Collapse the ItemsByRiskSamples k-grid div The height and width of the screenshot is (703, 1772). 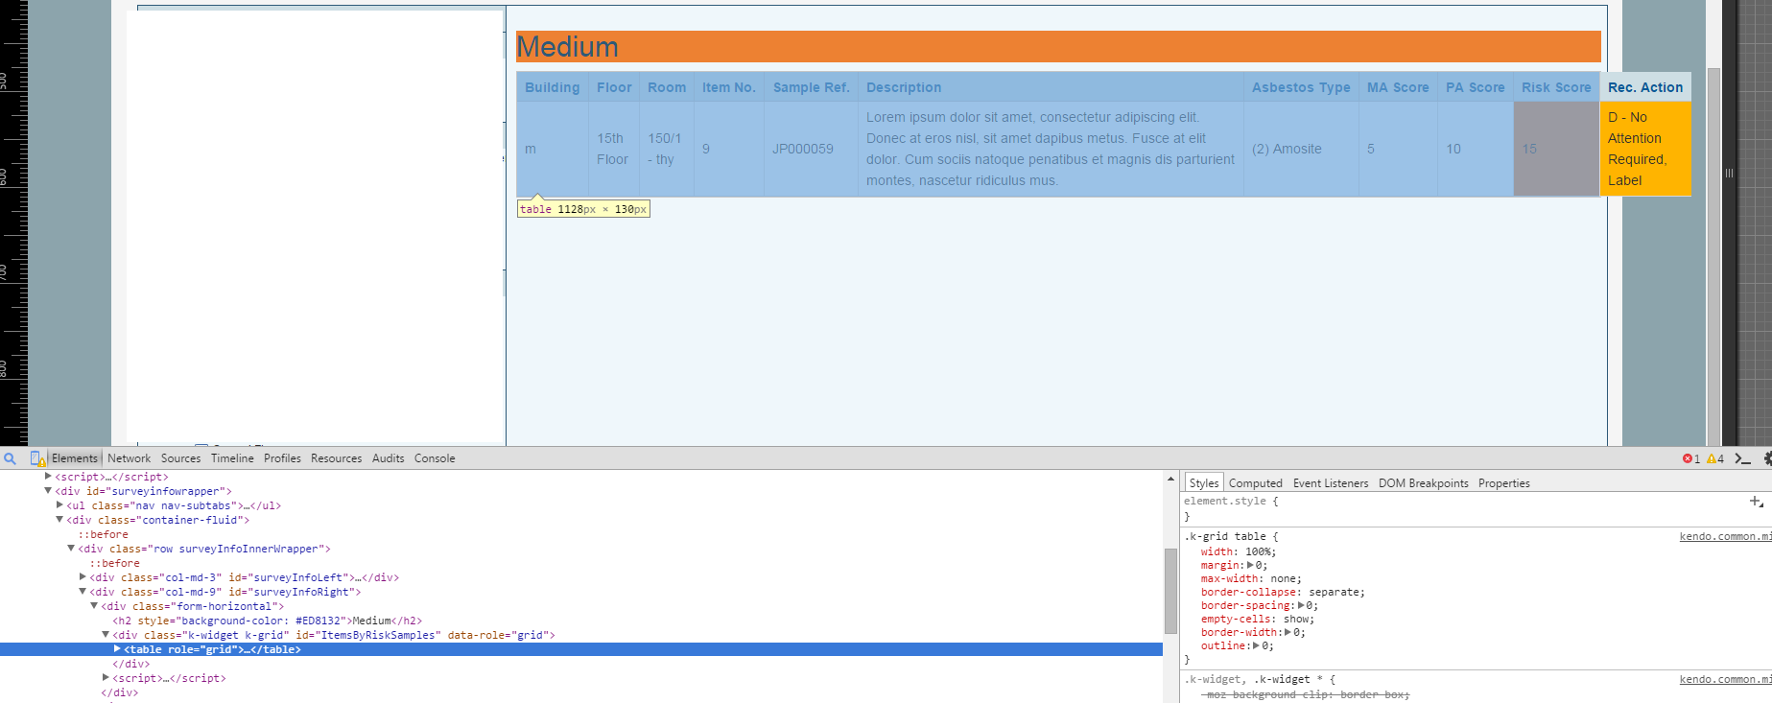coord(106,635)
